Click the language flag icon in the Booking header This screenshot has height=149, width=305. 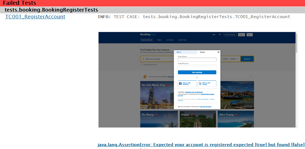(220, 35)
